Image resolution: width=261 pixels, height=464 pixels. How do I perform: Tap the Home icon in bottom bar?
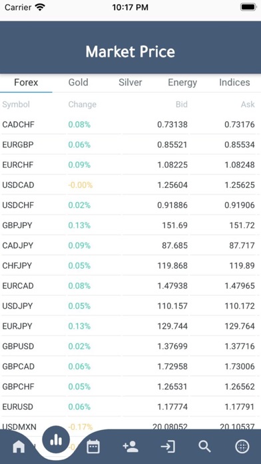tap(19, 446)
